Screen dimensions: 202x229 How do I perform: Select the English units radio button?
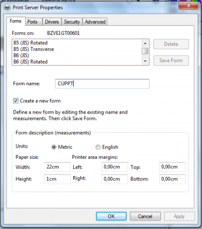point(98,147)
